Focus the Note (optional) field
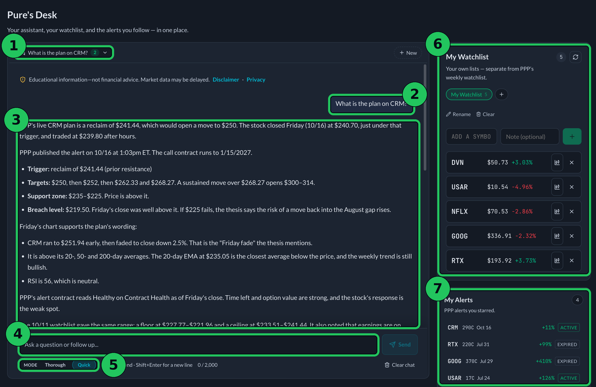 point(530,137)
